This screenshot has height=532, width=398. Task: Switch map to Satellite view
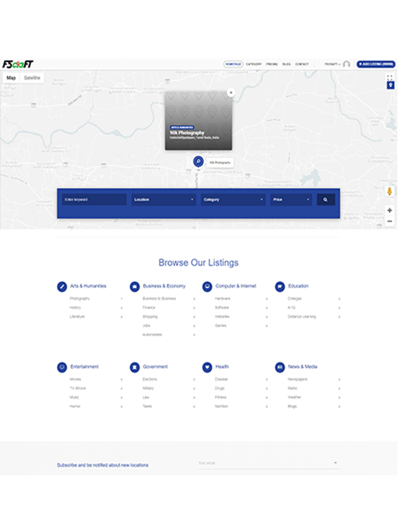coord(32,78)
